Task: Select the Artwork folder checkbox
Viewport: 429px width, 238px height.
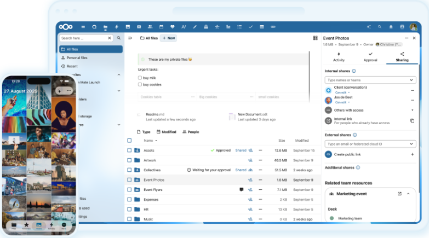Action: click(129, 160)
